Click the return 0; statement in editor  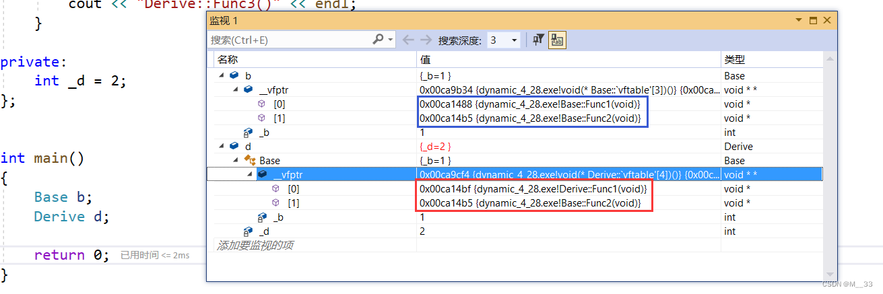coord(71,255)
